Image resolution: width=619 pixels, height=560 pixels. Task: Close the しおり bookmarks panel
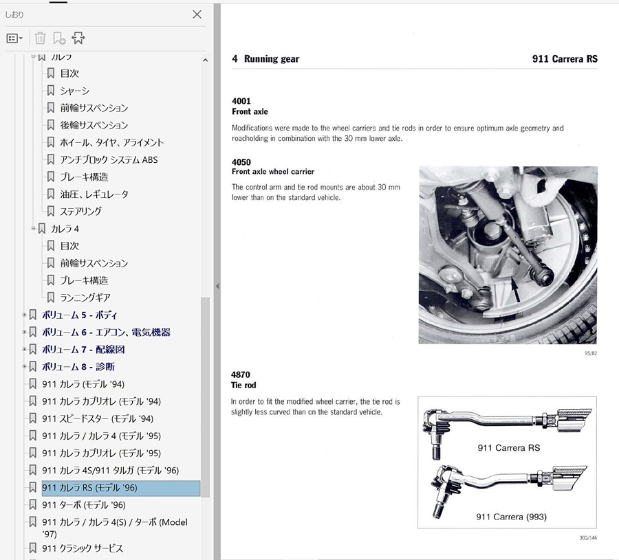[197, 14]
